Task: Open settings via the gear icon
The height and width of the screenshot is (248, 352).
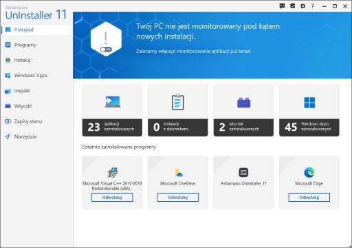Action: pyautogui.click(x=302, y=6)
